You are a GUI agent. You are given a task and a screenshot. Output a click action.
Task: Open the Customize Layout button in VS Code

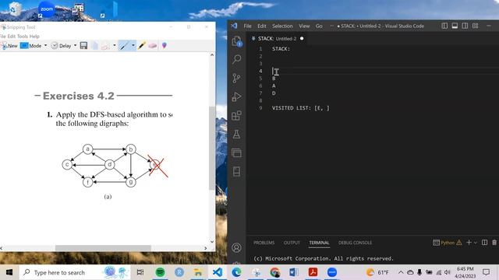[x=475, y=26]
